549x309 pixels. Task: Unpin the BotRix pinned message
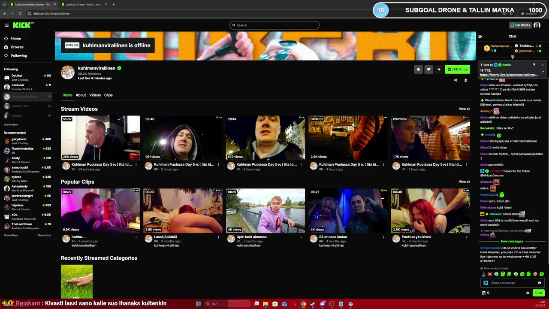click(534, 65)
